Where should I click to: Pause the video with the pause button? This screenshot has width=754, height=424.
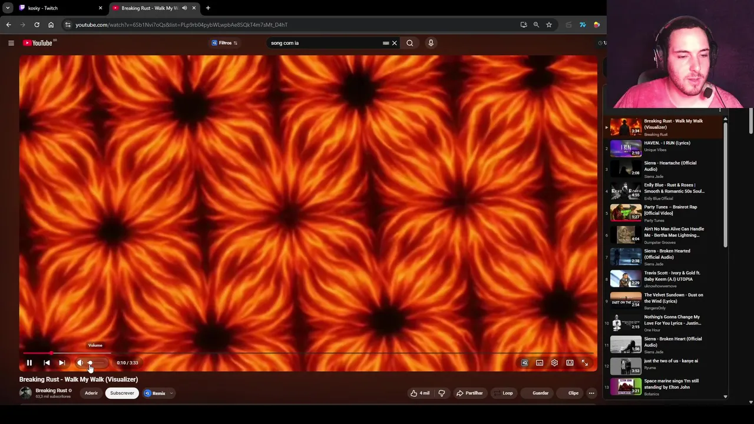29,363
